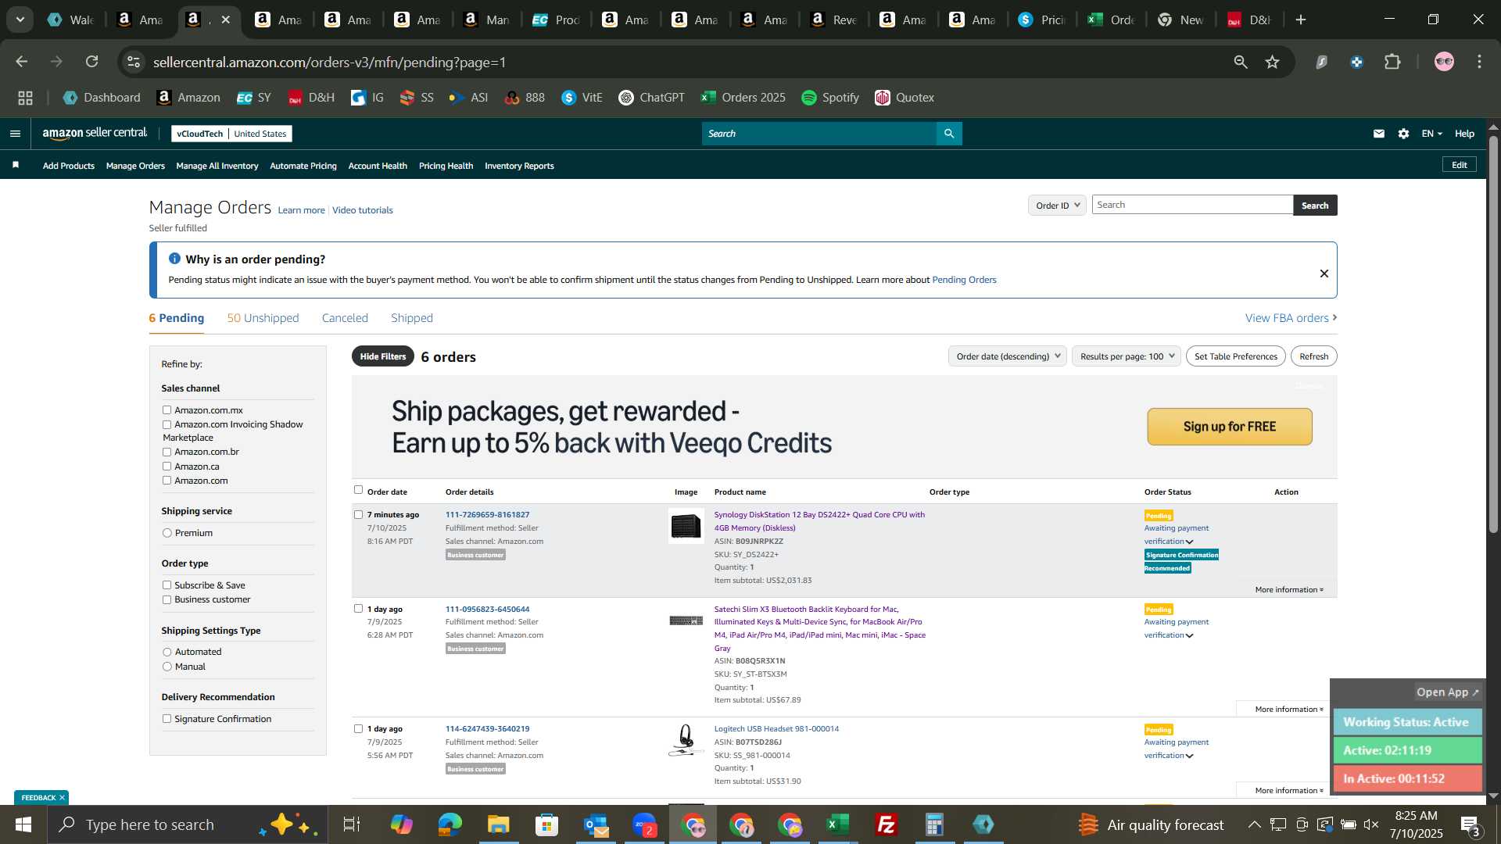Switch to the Canceled tab
The width and height of the screenshot is (1501, 844).
pos(345,318)
